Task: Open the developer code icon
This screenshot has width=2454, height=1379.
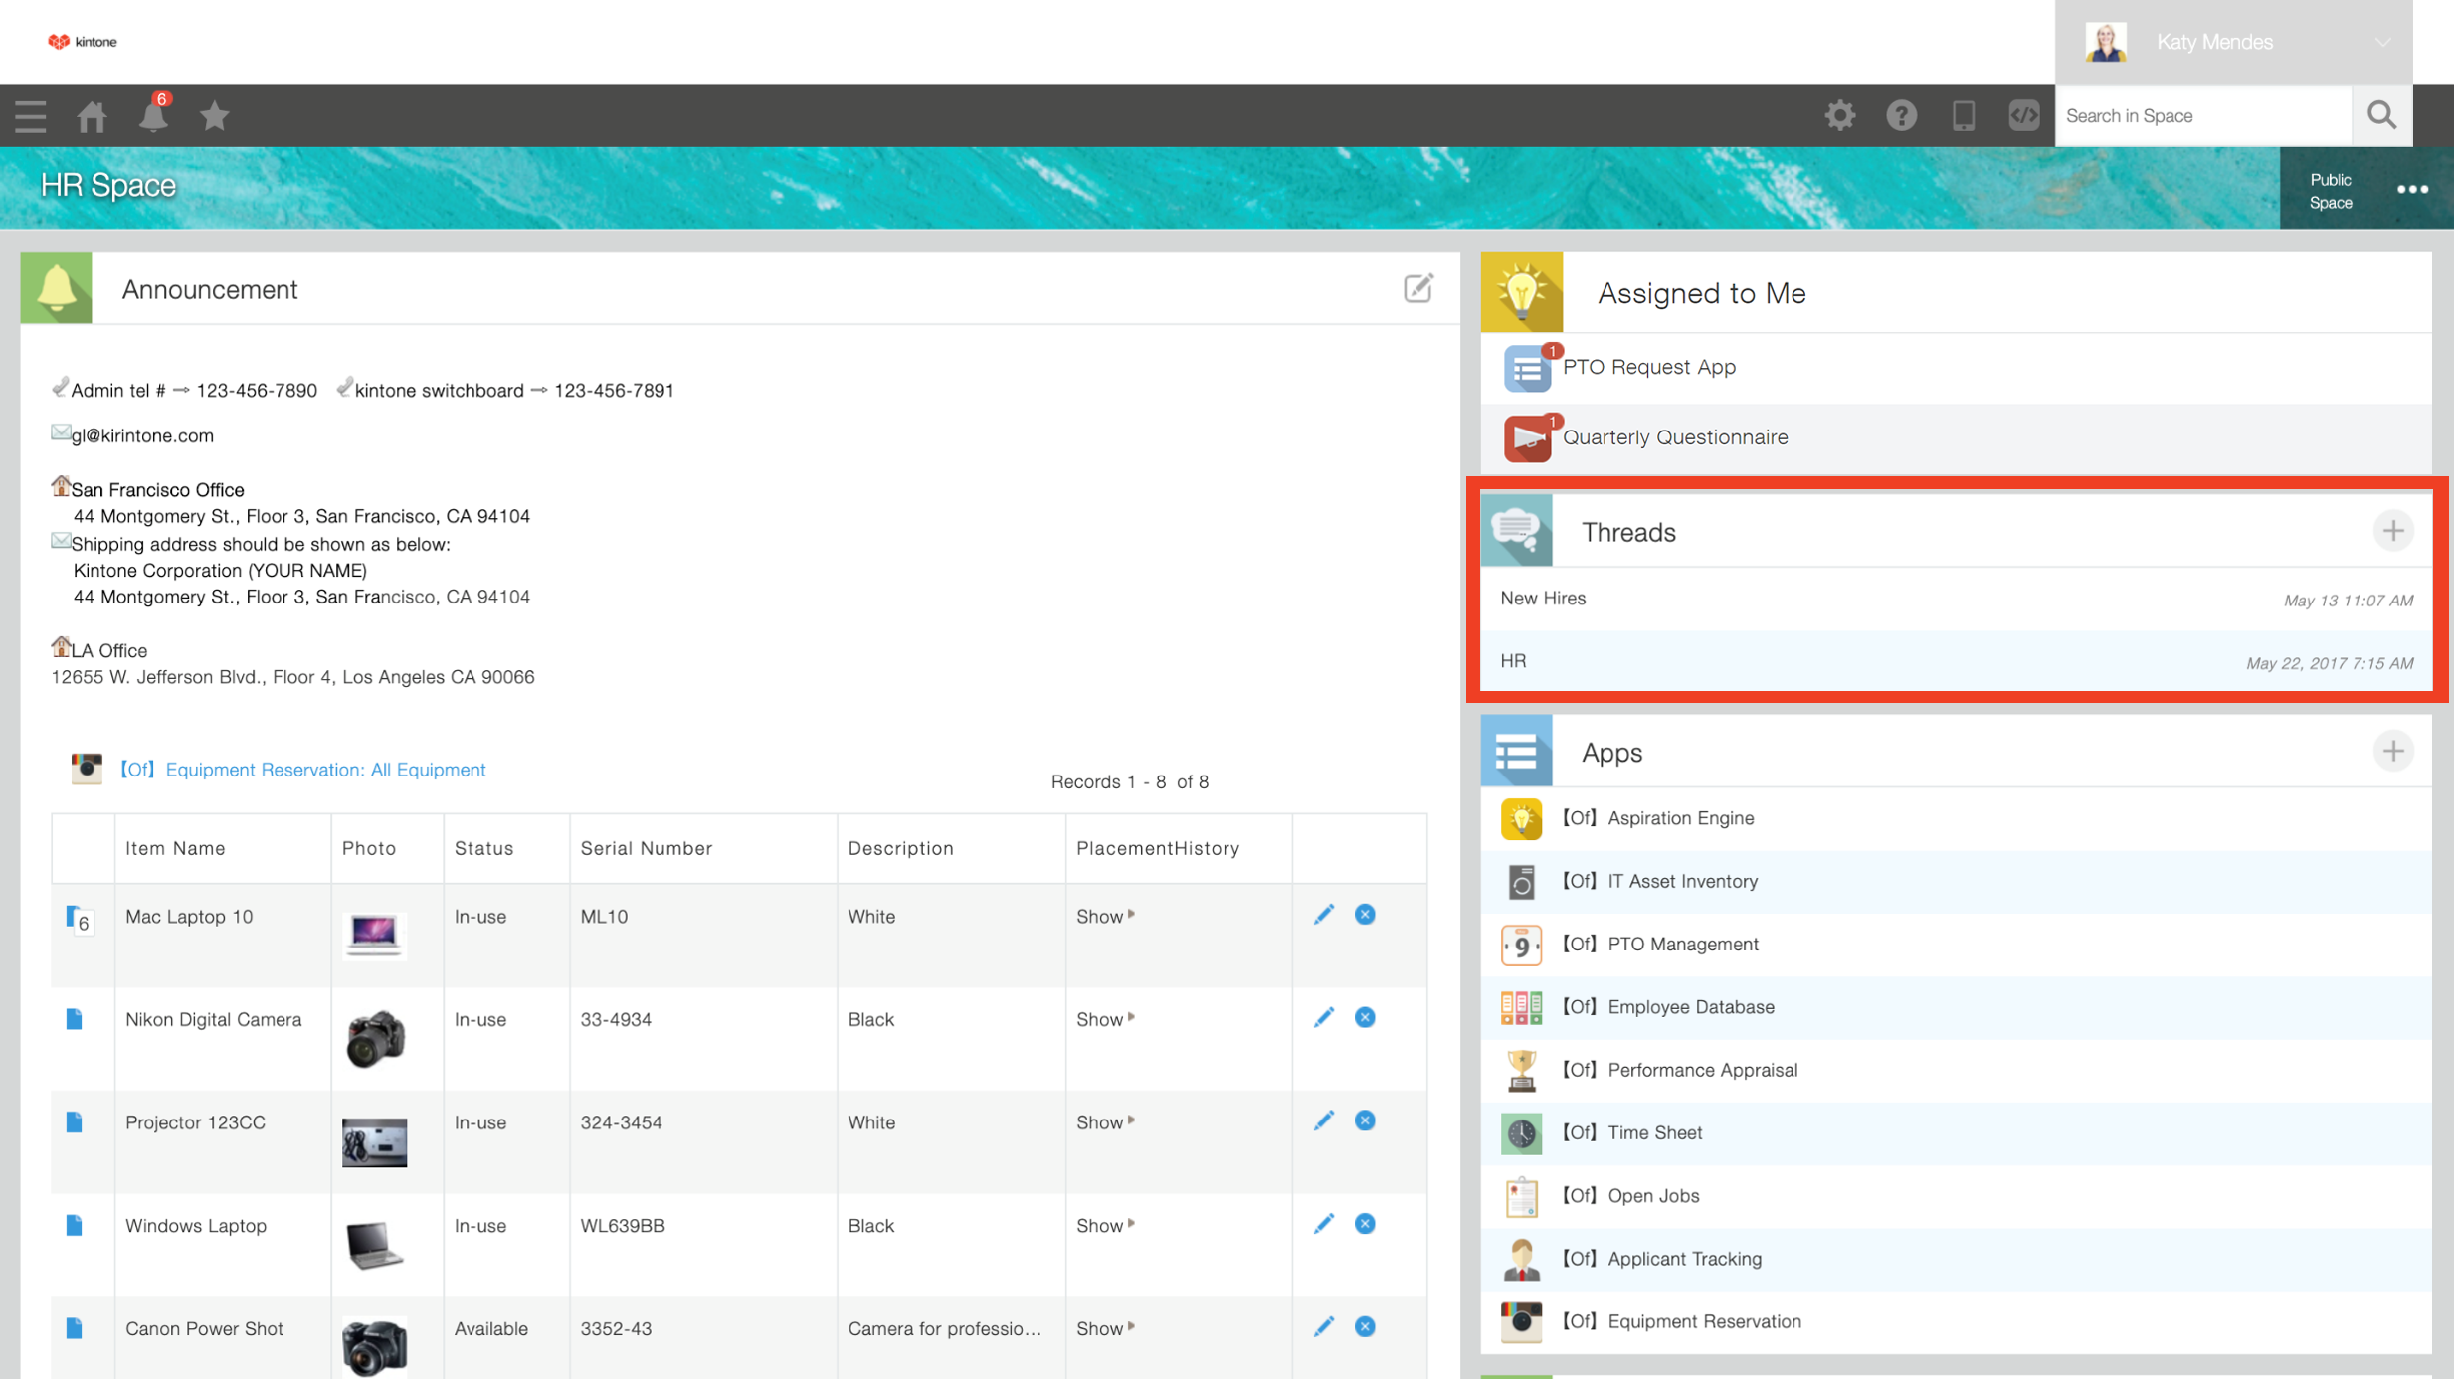Action: pyautogui.click(x=2023, y=115)
